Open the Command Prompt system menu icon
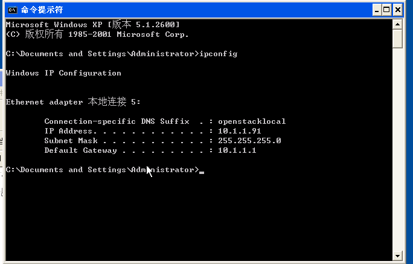Image resolution: width=413 pixels, height=264 pixels. [x=13, y=10]
